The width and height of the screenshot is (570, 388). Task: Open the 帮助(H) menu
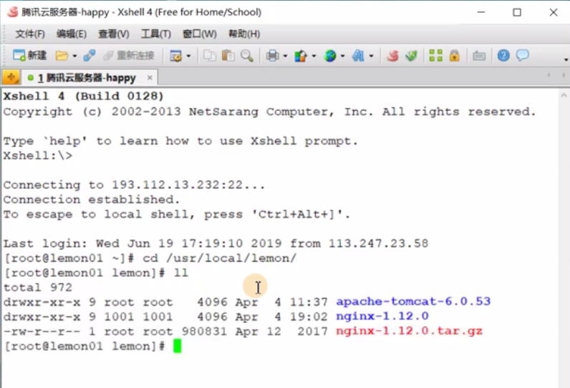pos(244,34)
